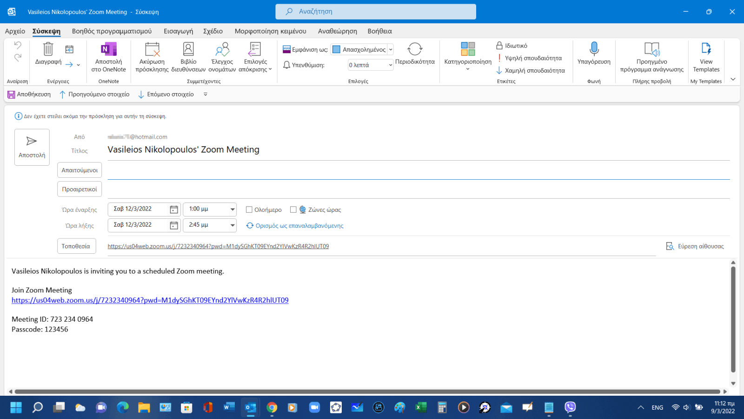
Task: Mark the meeting as Private (Ιδιωτικό)
Action: click(511, 46)
